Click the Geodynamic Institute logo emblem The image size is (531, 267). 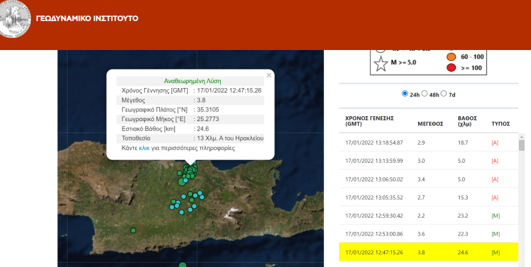[13, 19]
